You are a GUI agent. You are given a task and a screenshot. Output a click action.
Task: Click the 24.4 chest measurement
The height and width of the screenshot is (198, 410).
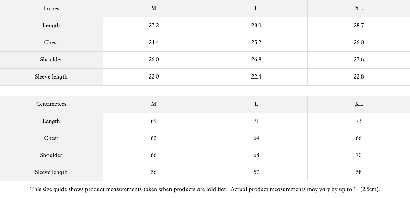click(x=154, y=43)
